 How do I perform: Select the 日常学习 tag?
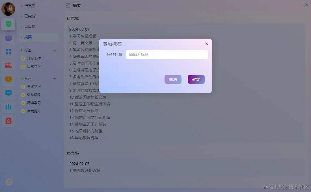click(x=34, y=66)
